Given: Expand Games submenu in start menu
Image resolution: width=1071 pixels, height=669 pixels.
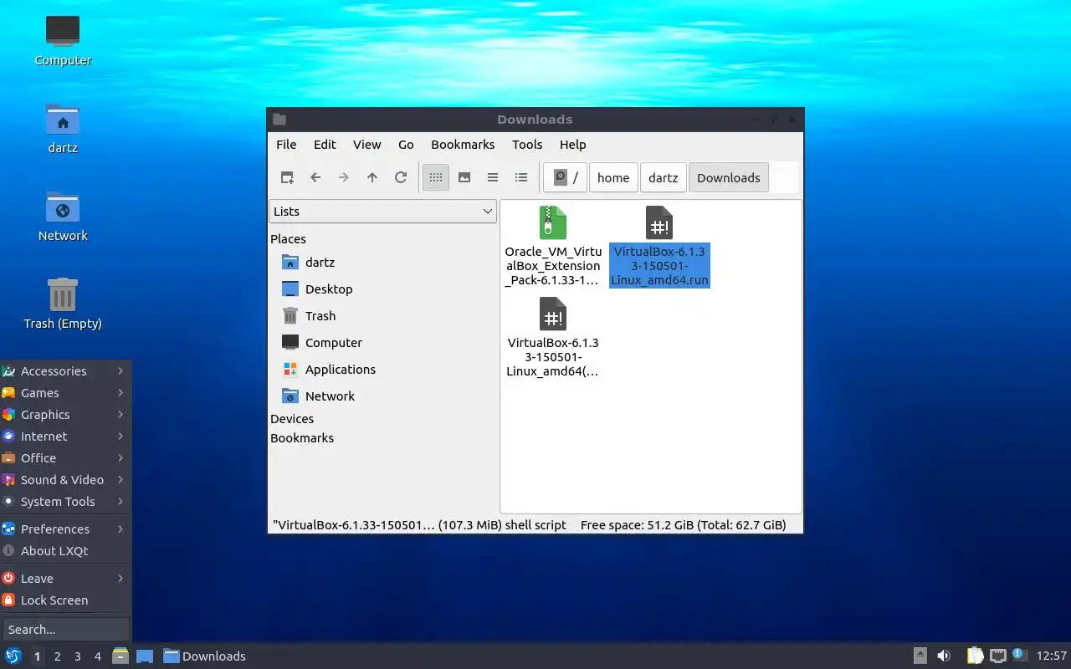Looking at the screenshot, I should [65, 393].
